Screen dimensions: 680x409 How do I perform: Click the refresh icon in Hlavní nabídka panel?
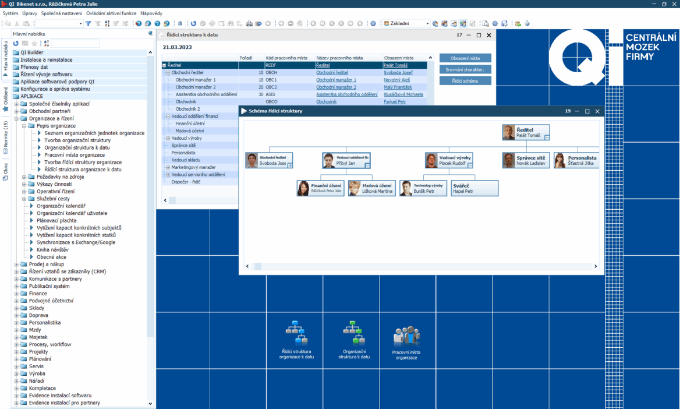tap(16, 44)
